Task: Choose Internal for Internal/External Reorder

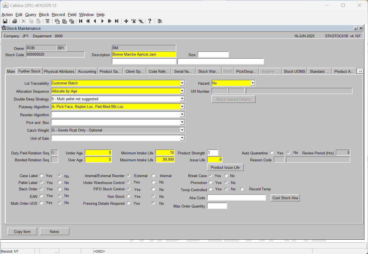Action: 154,176
